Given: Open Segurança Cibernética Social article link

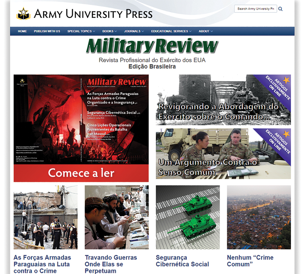Looking at the screenshot, I should (182, 261).
